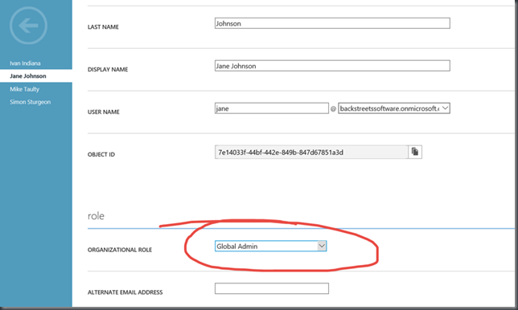Image resolution: width=518 pixels, height=310 pixels.
Task: Click the OBJECT ID label
Action: click(101, 154)
